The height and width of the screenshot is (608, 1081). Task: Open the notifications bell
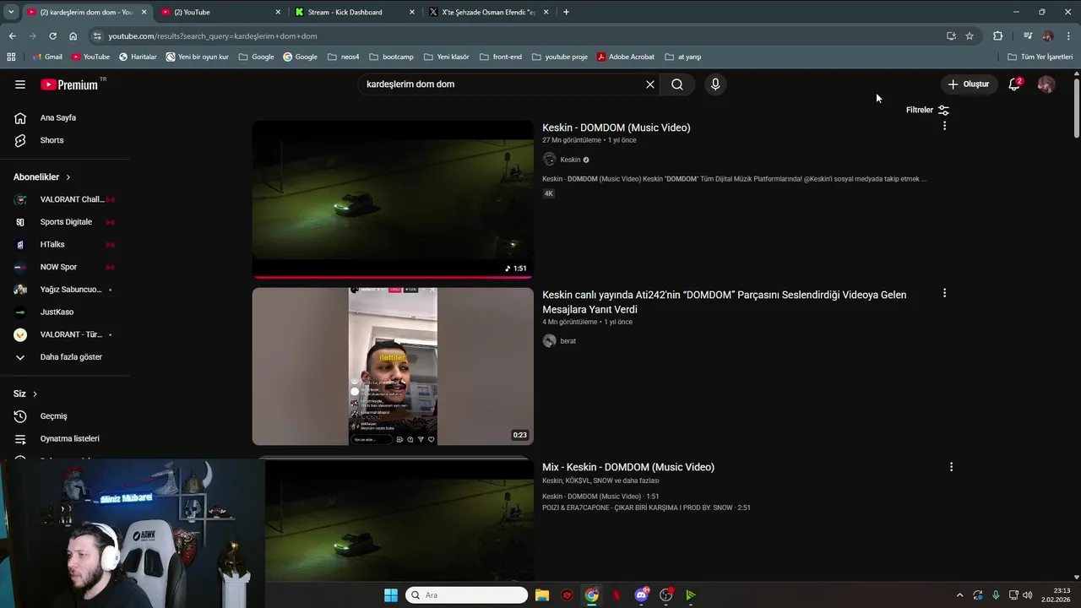[x=1014, y=84]
